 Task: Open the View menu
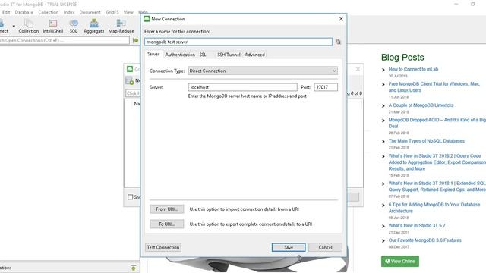(128, 12)
